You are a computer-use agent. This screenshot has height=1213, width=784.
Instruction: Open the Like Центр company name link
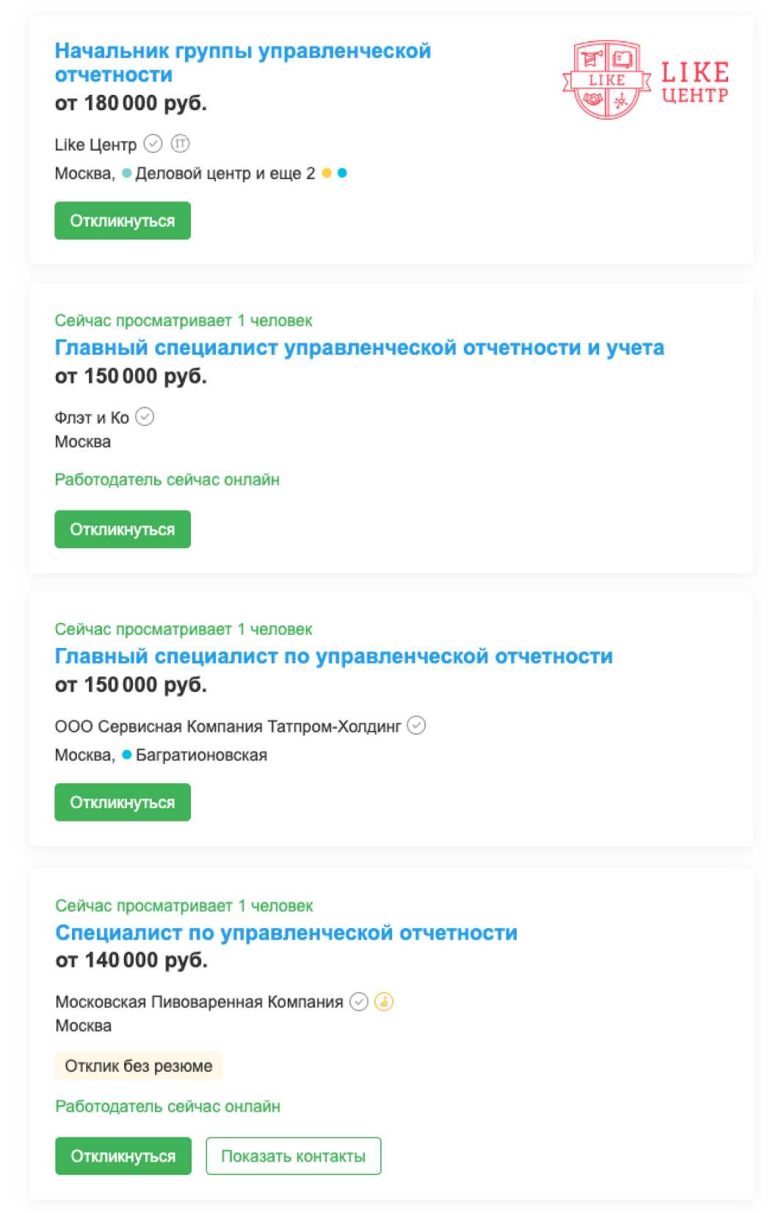95,145
